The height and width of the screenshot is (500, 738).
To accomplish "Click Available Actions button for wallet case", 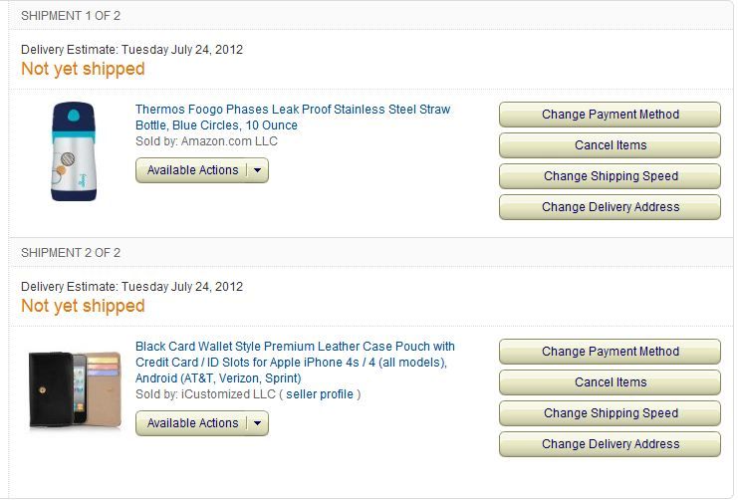I will 192,423.
